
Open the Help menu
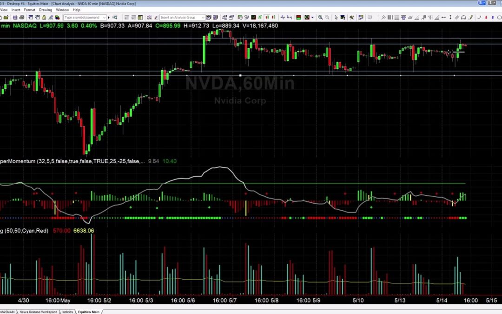tap(77, 10)
